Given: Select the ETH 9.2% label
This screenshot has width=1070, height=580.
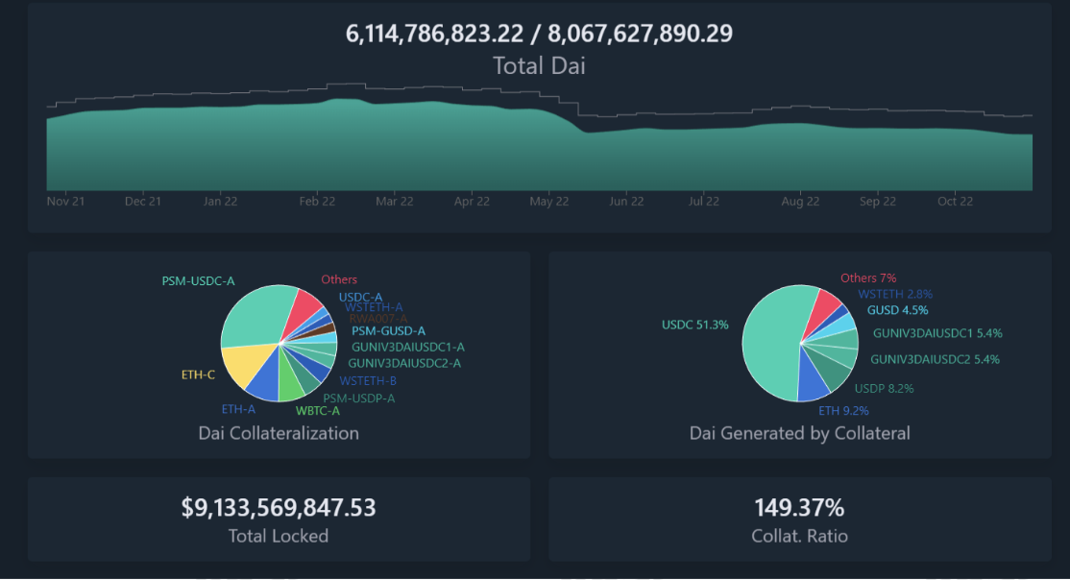Looking at the screenshot, I should pyautogui.click(x=844, y=411).
